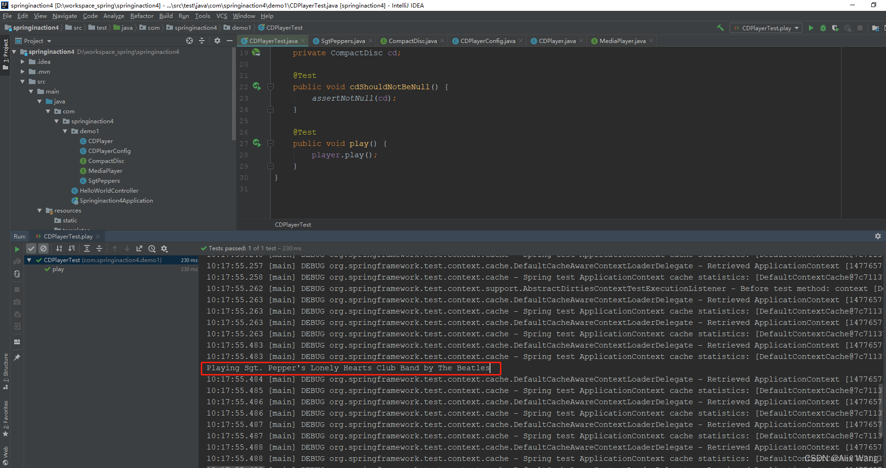The height and width of the screenshot is (468, 886).
Task: Run with Coverage from main toolbar
Action: click(835, 28)
